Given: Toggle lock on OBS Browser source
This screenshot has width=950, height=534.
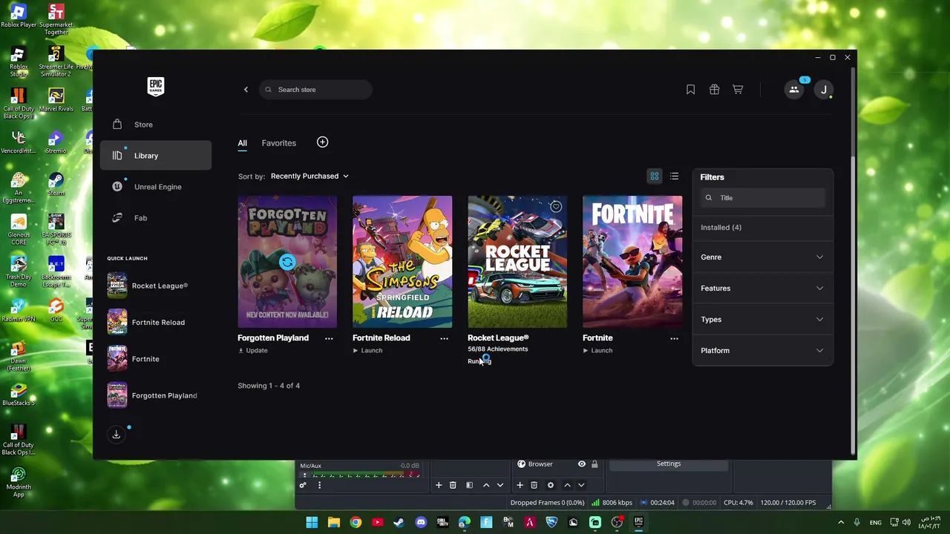Looking at the screenshot, I should [x=594, y=464].
